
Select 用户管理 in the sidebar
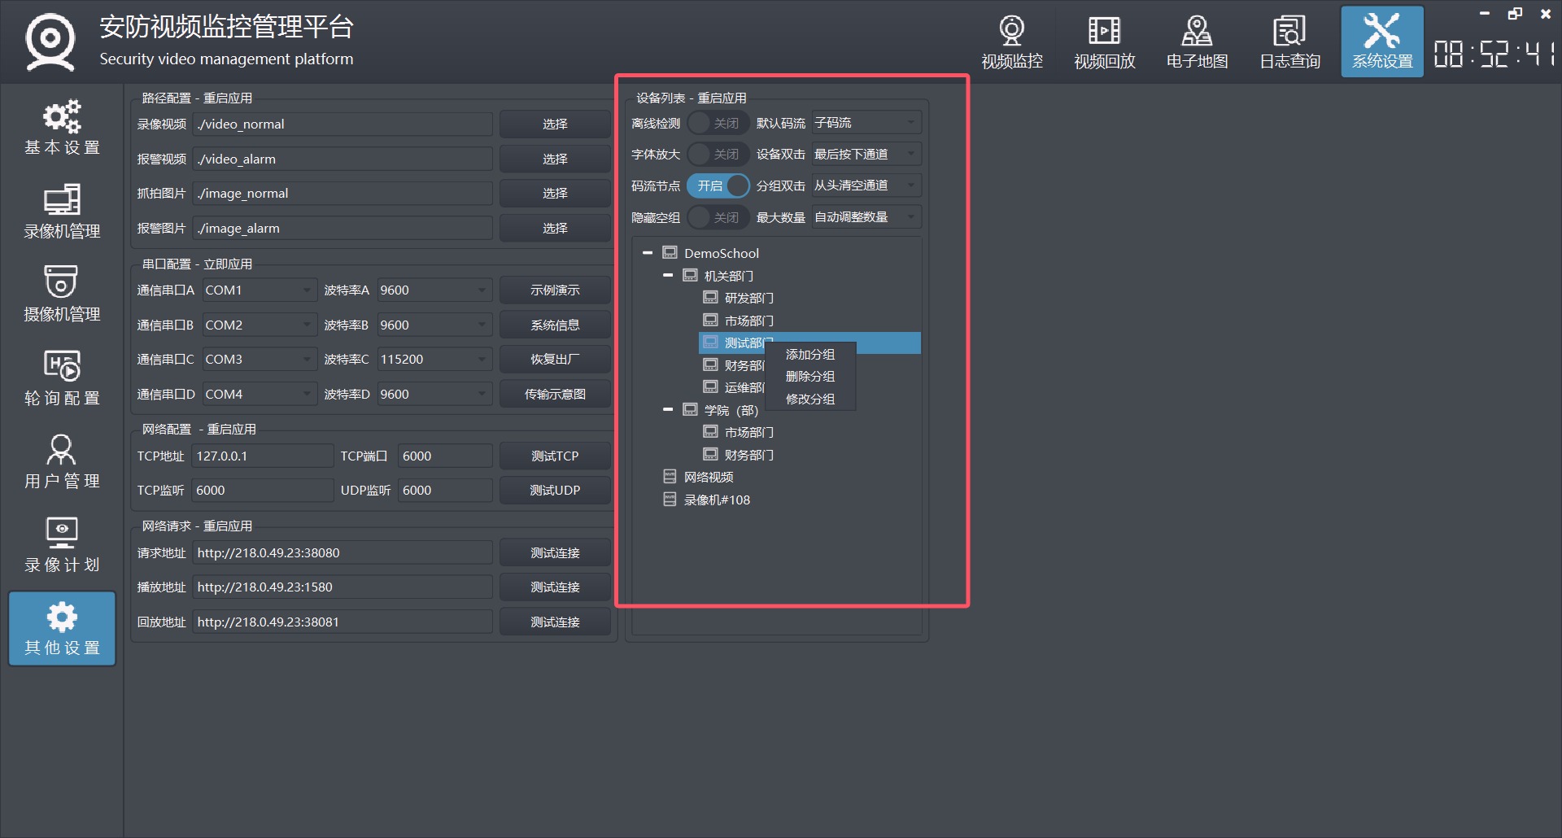tap(62, 461)
